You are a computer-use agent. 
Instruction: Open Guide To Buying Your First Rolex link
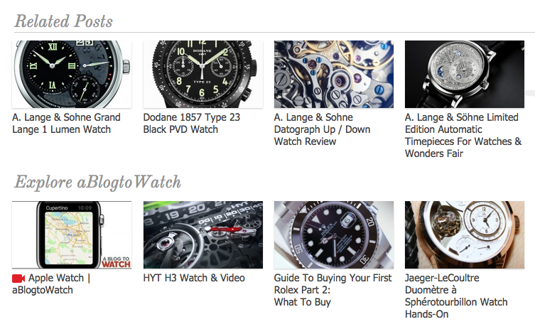tap(333, 290)
